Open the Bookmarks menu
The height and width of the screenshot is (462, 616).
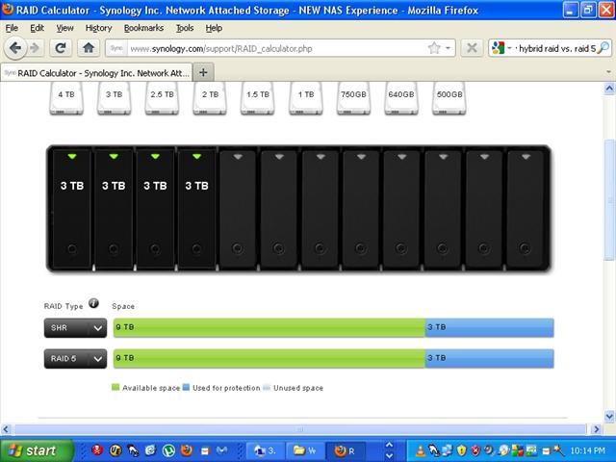[x=143, y=28]
